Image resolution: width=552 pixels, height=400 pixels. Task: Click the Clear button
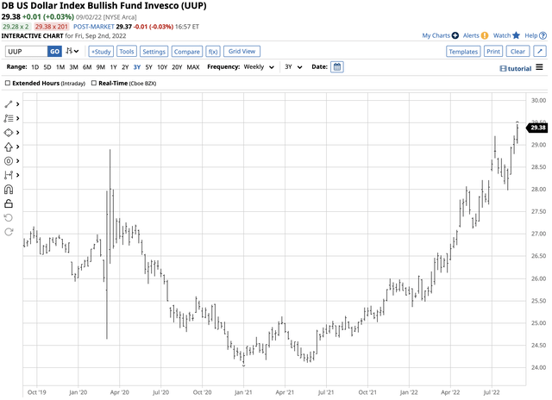517,52
